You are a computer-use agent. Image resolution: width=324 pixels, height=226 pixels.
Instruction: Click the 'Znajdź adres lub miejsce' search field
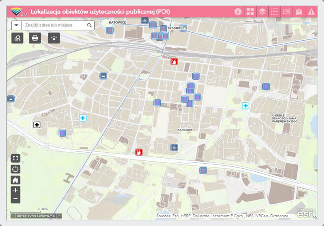(x=53, y=25)
